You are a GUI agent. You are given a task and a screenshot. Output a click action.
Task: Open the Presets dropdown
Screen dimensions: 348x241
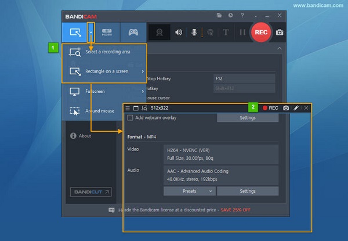tap(190, 191)
